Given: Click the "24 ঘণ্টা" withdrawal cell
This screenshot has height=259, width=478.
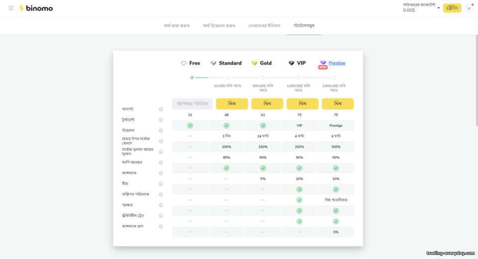Looking at the screenshot, I should coord(263,136).
